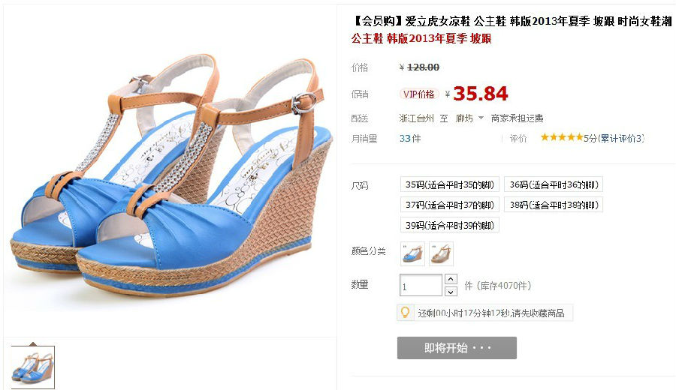Click the main blue sandal product image
Viewport: 676px width, 390px height.
(171, 174)
